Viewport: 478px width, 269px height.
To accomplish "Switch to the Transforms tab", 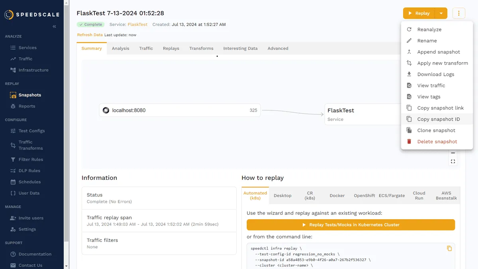I will tap(201, 48).
